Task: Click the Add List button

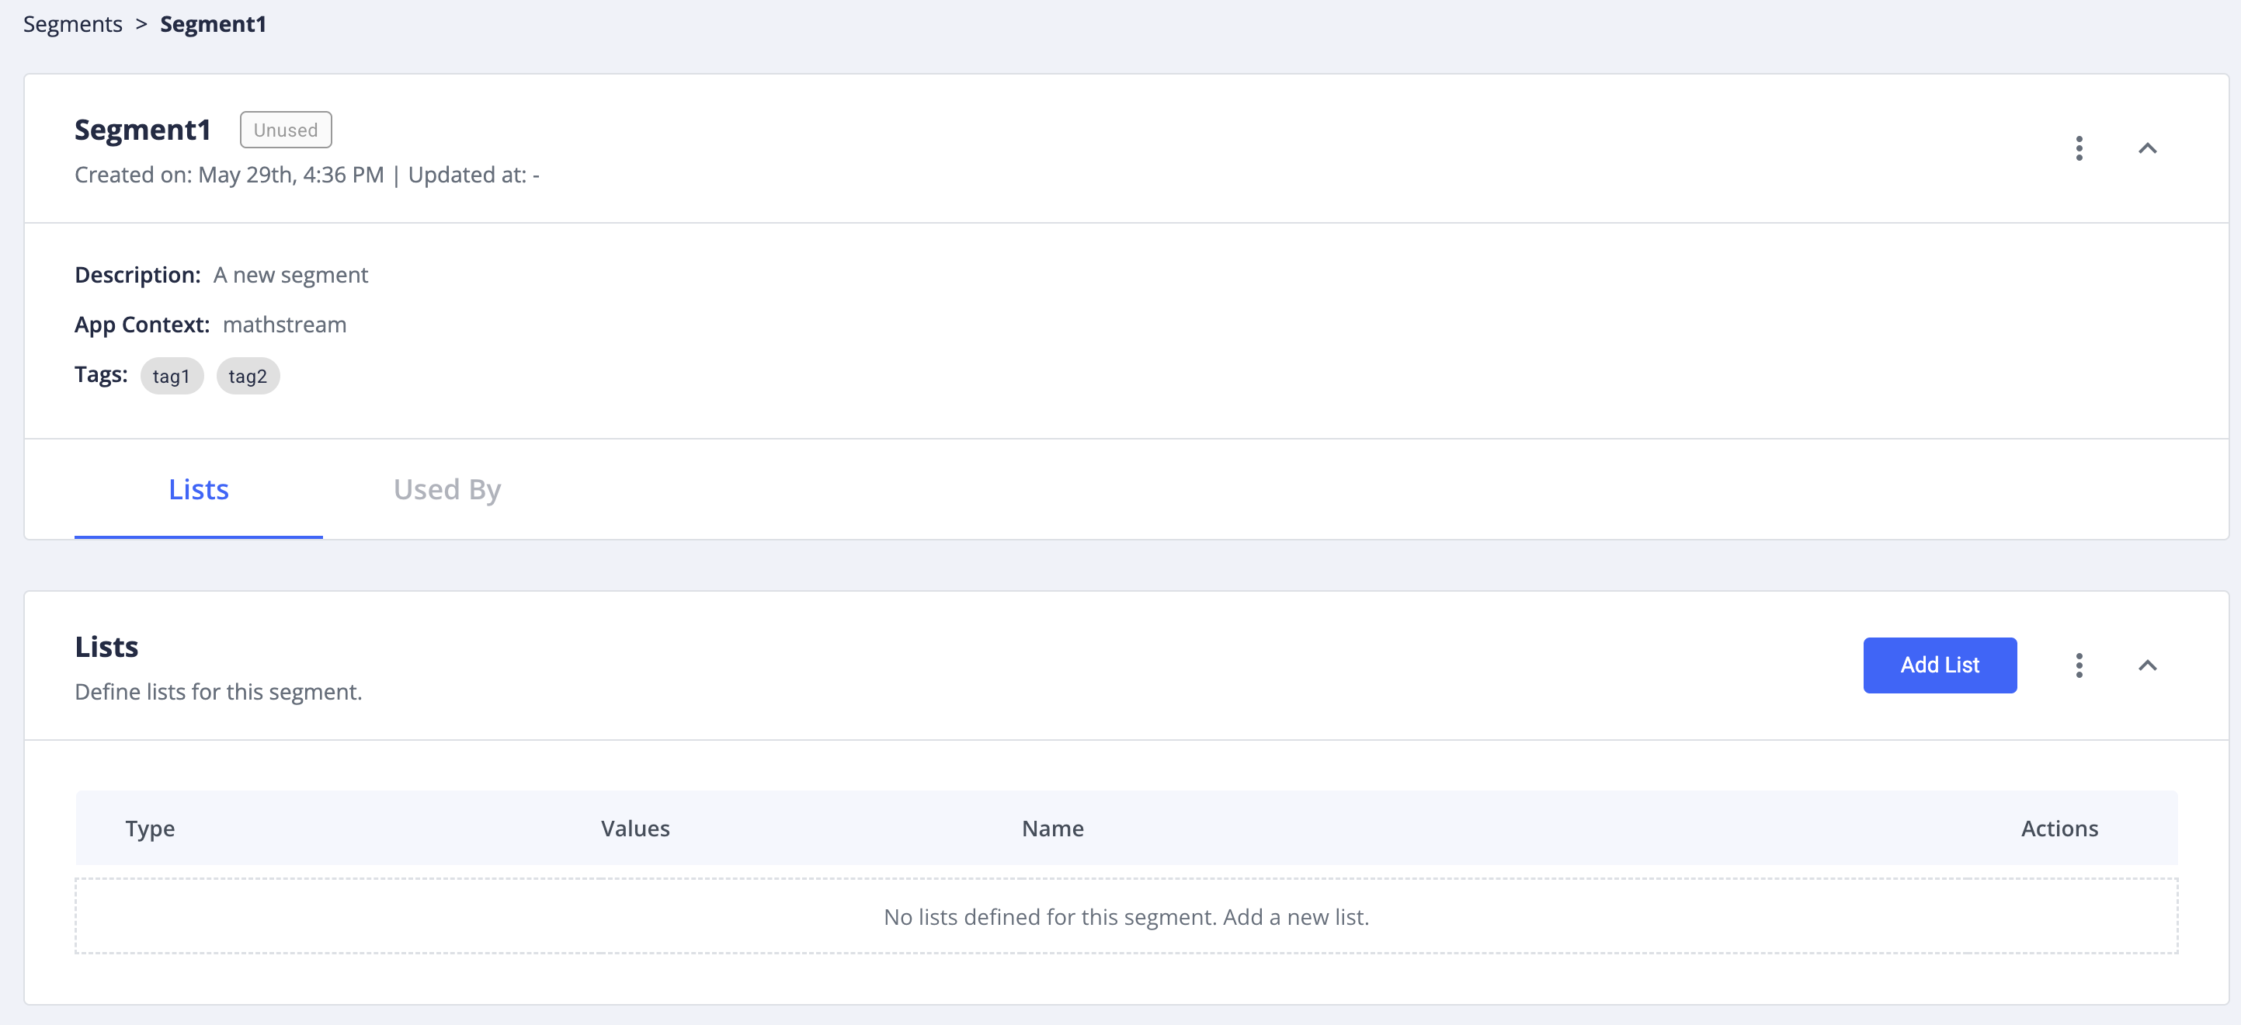Action: (x=1938, y=665)
